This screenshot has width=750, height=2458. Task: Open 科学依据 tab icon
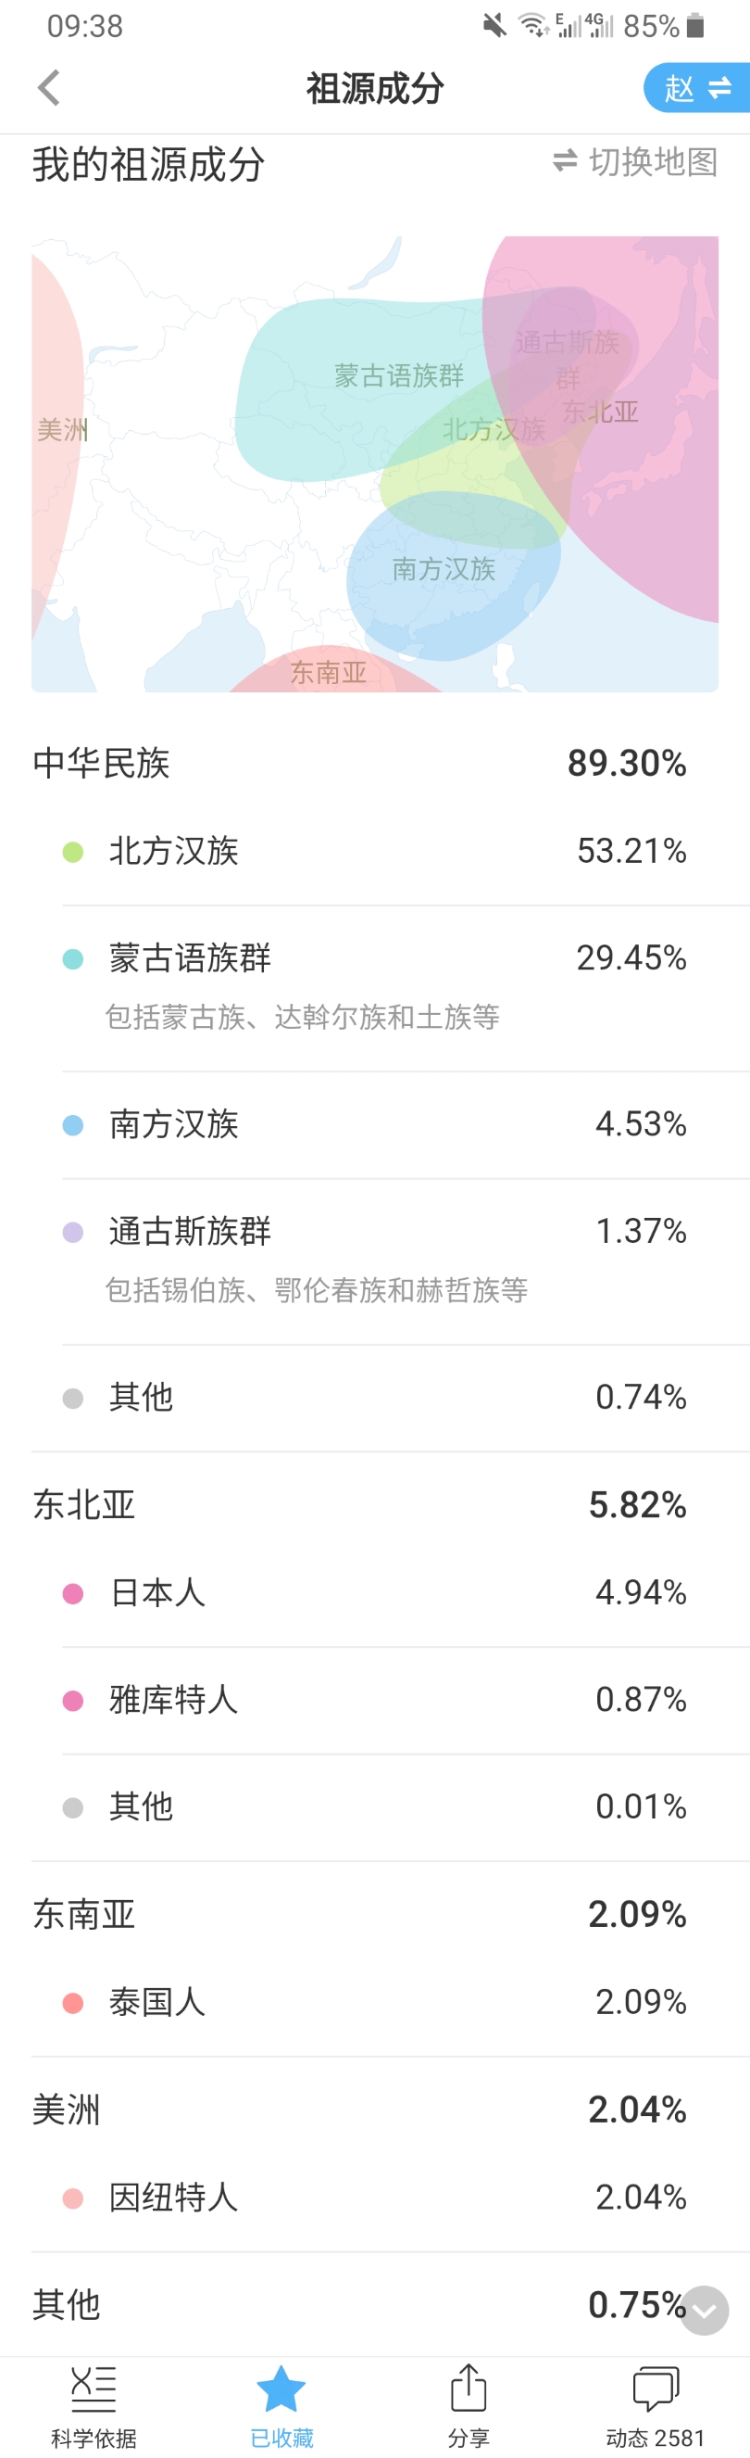point(94,2388)
